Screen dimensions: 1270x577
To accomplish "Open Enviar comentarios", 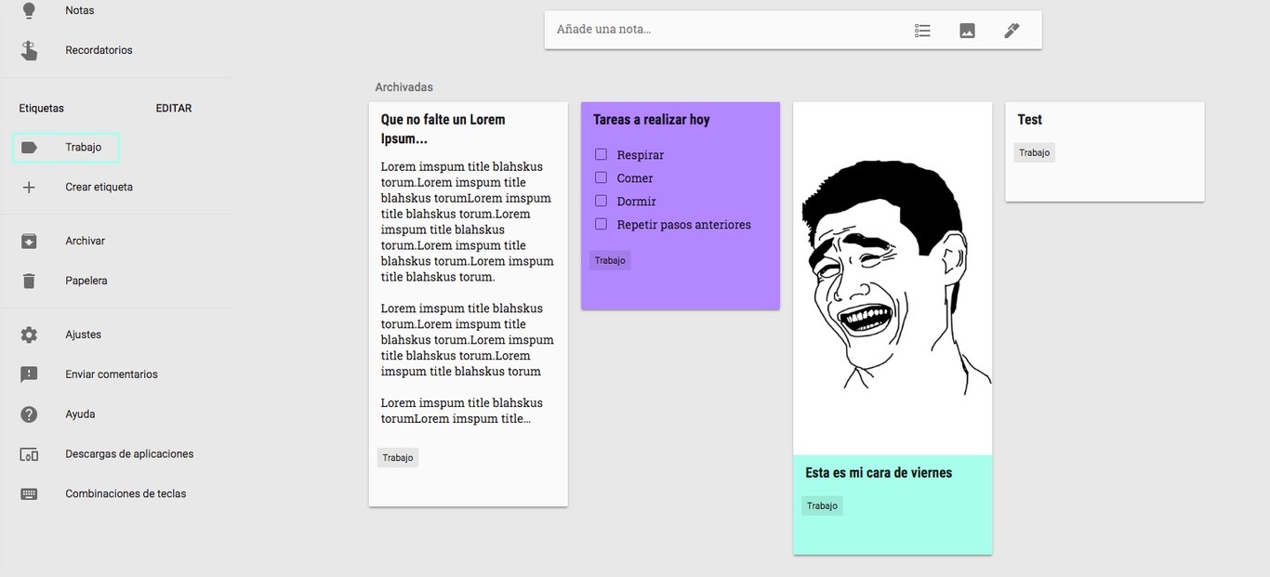I will coord(112,374).
